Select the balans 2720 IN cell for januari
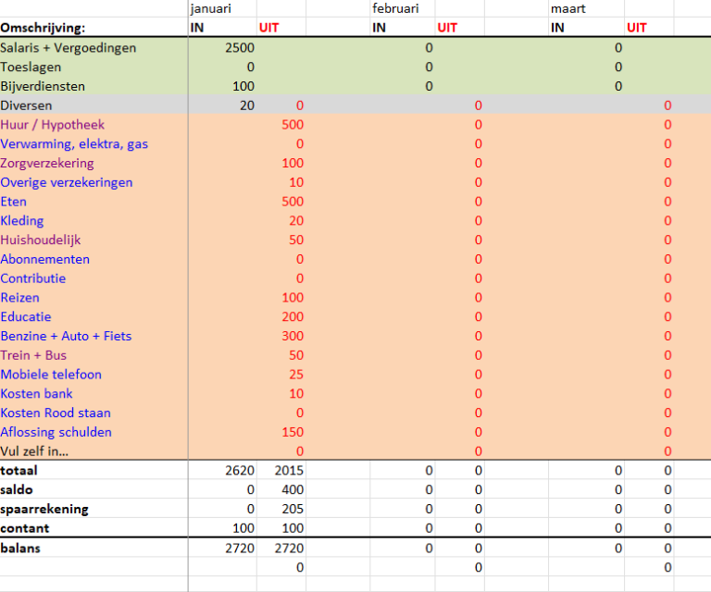The height and width of the screenshot is (592, 711). [x=240, y=549]
